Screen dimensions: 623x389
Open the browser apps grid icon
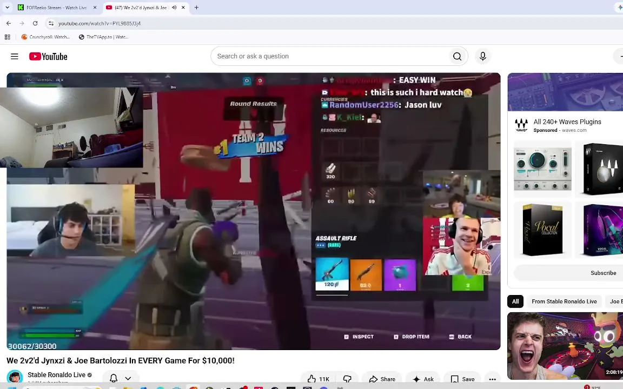7,37
